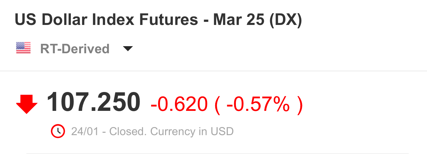
Task: Click the red down arrow price indicator
Action: tap(27, 104)
